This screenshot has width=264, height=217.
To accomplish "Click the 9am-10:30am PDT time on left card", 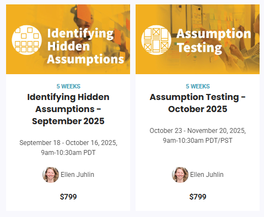I will click(x=68, y=153).
